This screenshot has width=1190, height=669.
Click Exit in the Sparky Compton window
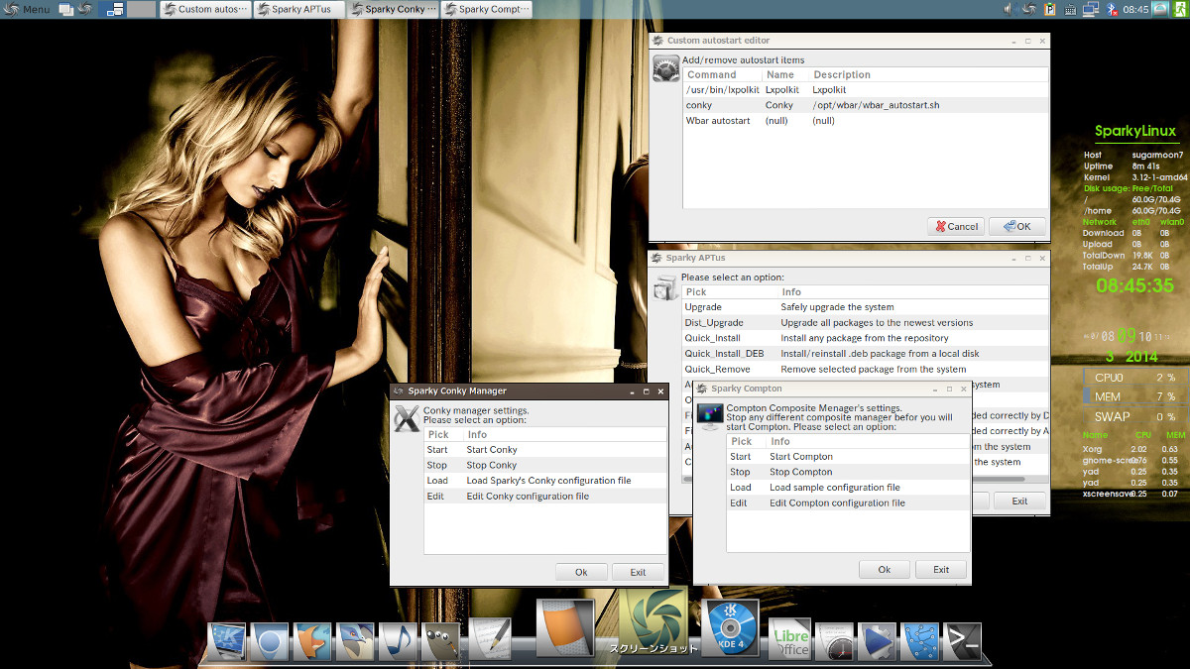tap(941, 569)
